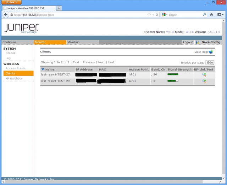227x185 pixels.
Task: Open System Status page
Action: click(x=10, y=53)
